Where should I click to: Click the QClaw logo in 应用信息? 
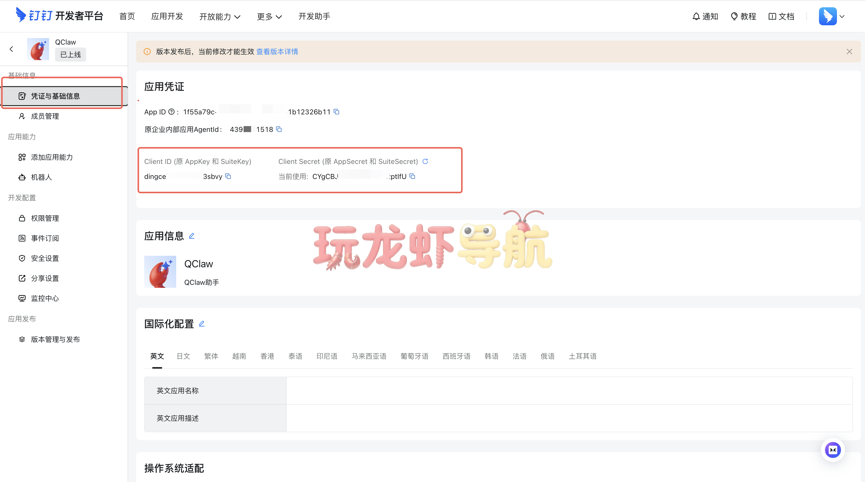pyautogui.click(x=160, y=272)
